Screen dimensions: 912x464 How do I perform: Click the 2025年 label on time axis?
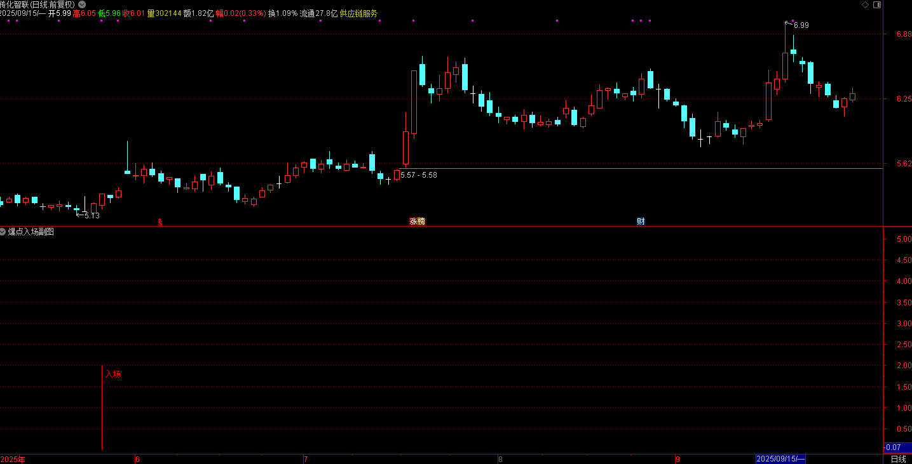pyautogui.click(x=13, y=459)
